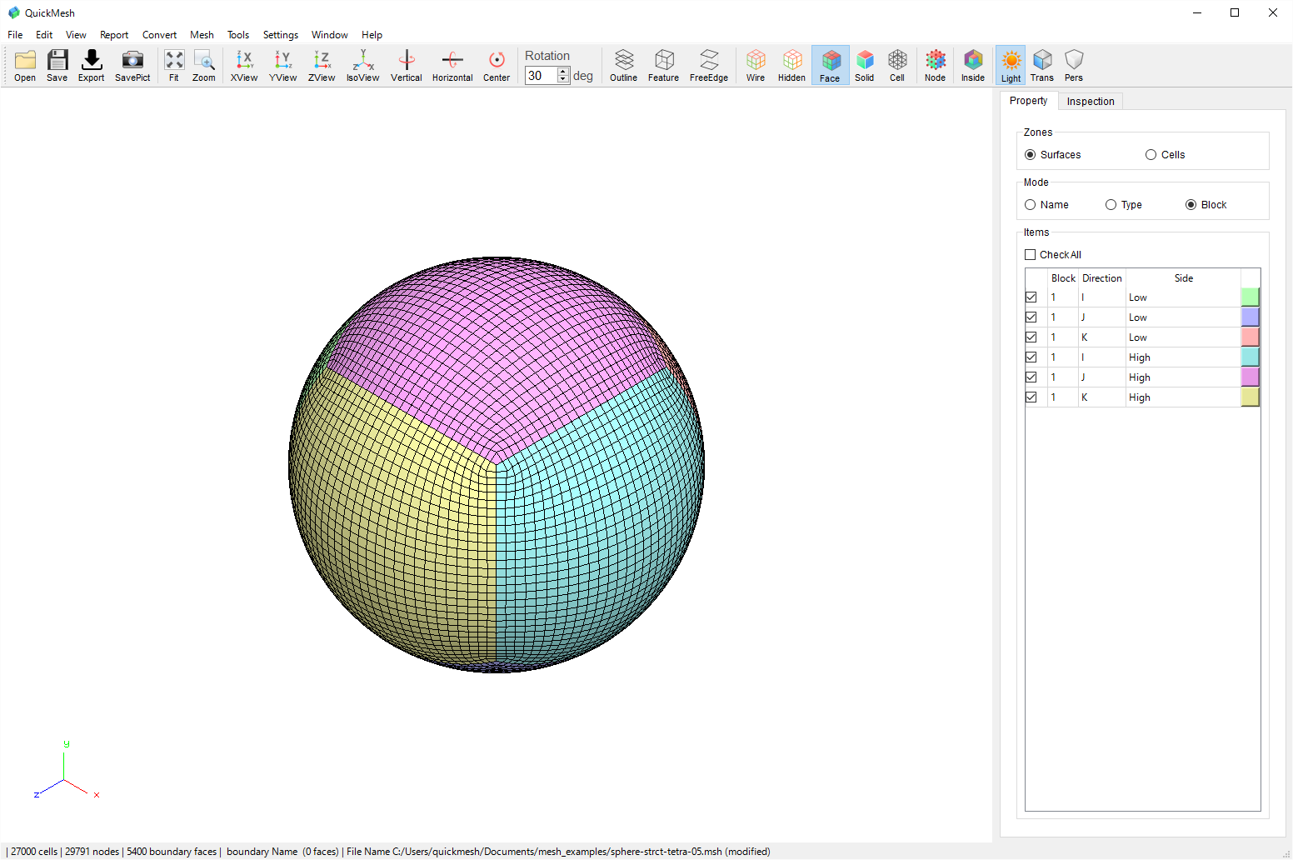Image resolution: width=1293 pixels, height=860 pixels.
Task: Select Block mode radio button
Action: 1191,205
